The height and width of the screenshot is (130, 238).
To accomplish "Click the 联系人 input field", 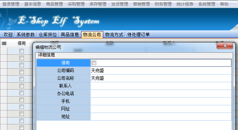I will click(161, 86).
